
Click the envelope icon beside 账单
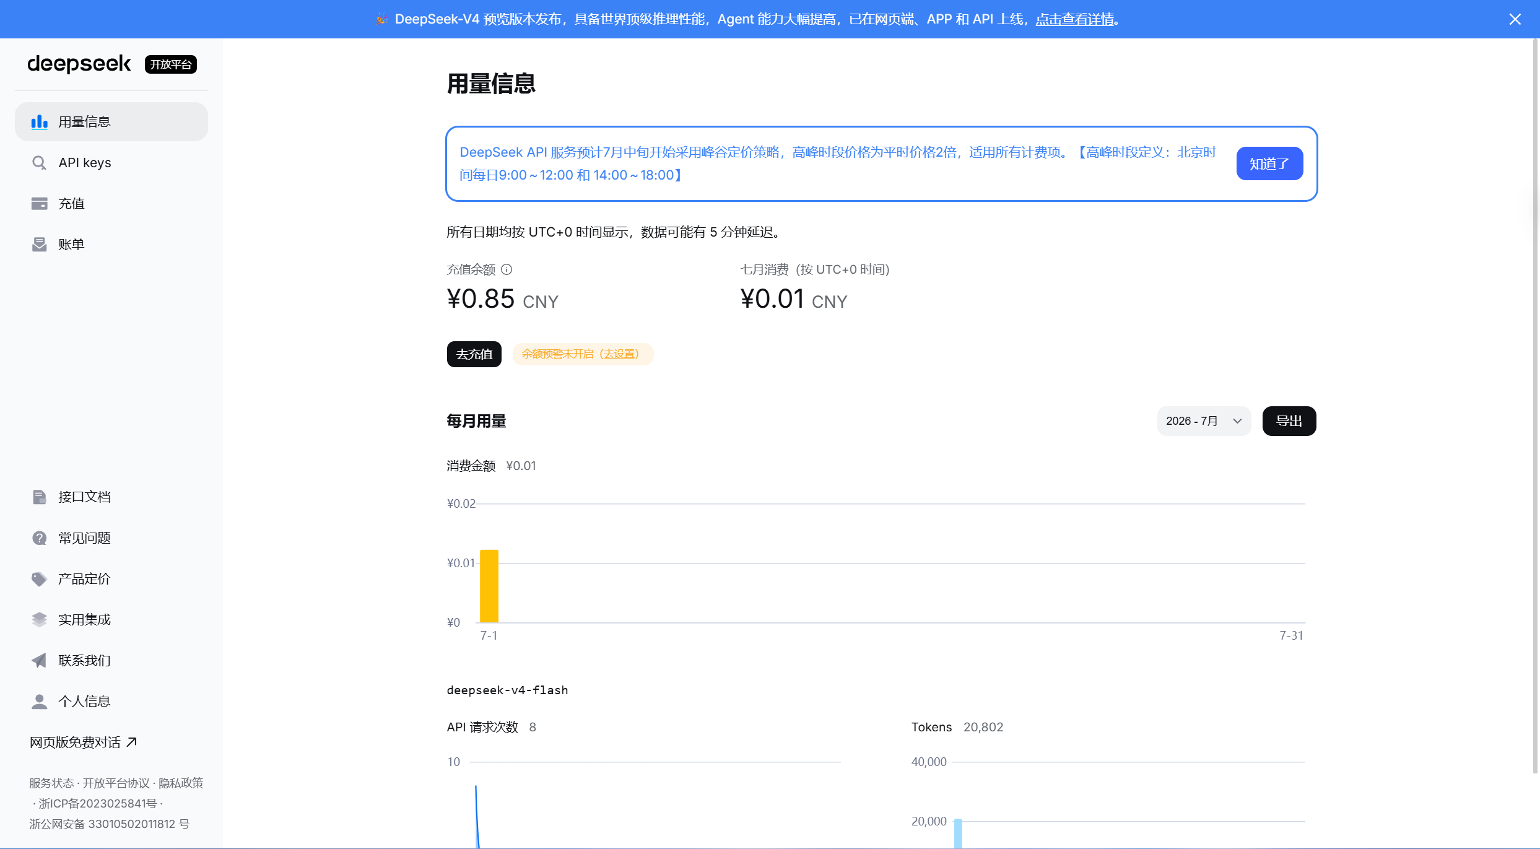(x=39, y=245)
